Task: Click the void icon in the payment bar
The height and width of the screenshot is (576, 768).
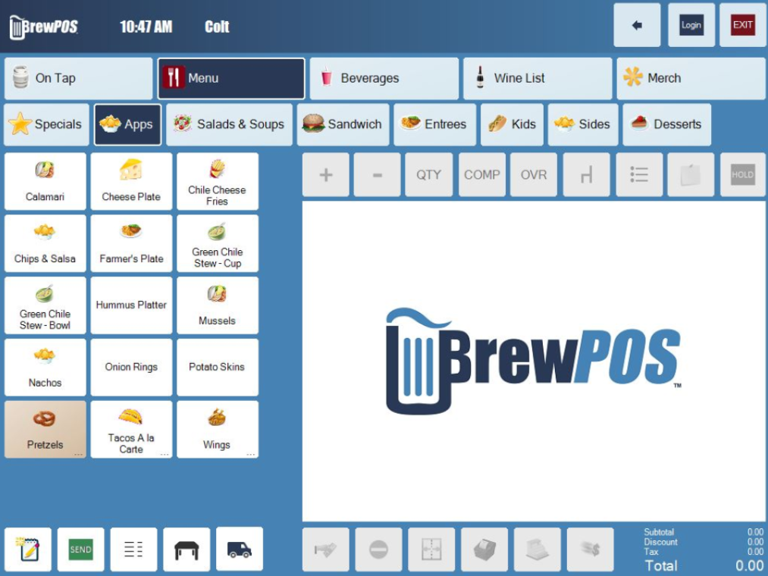Action: [378, 549]
